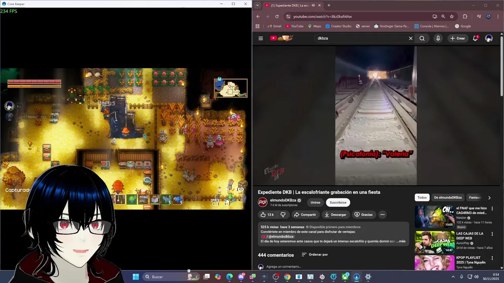Screen dimensions: 504x283
Task: Install app icon in Chrome address bar
Action: pyautogui.click(x=435, y=17)
